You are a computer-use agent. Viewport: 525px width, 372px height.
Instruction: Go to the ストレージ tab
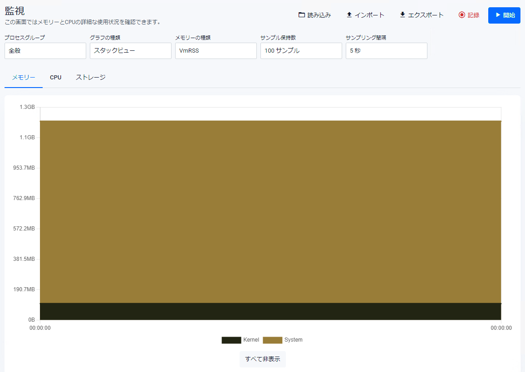(91, 78)
